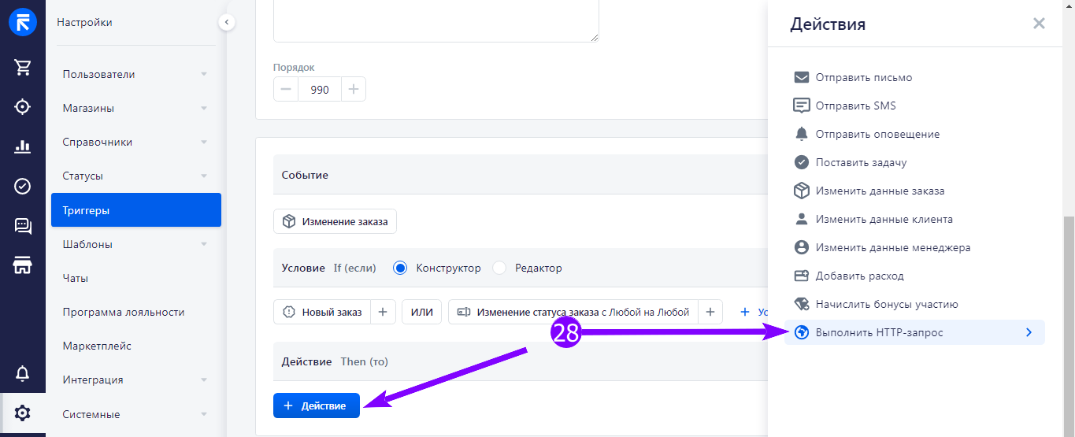Click plus next to Новый заказ condition
Screen dimensions: 1075x437
(382, 312)
